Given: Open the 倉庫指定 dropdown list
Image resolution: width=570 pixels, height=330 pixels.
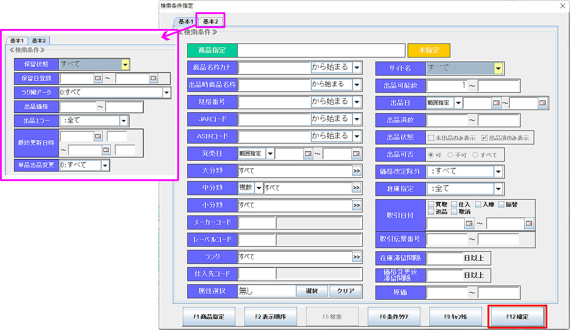Looking at the screenshot, I should [498, 189].
